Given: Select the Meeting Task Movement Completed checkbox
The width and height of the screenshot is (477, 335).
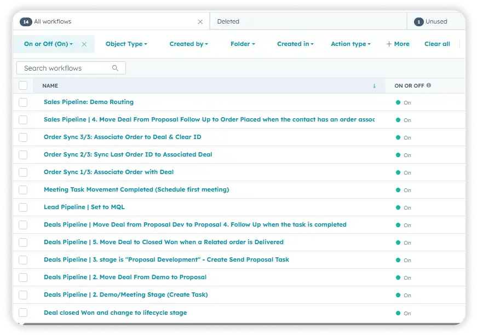Looking at the screenshot, I should point(23,190).
